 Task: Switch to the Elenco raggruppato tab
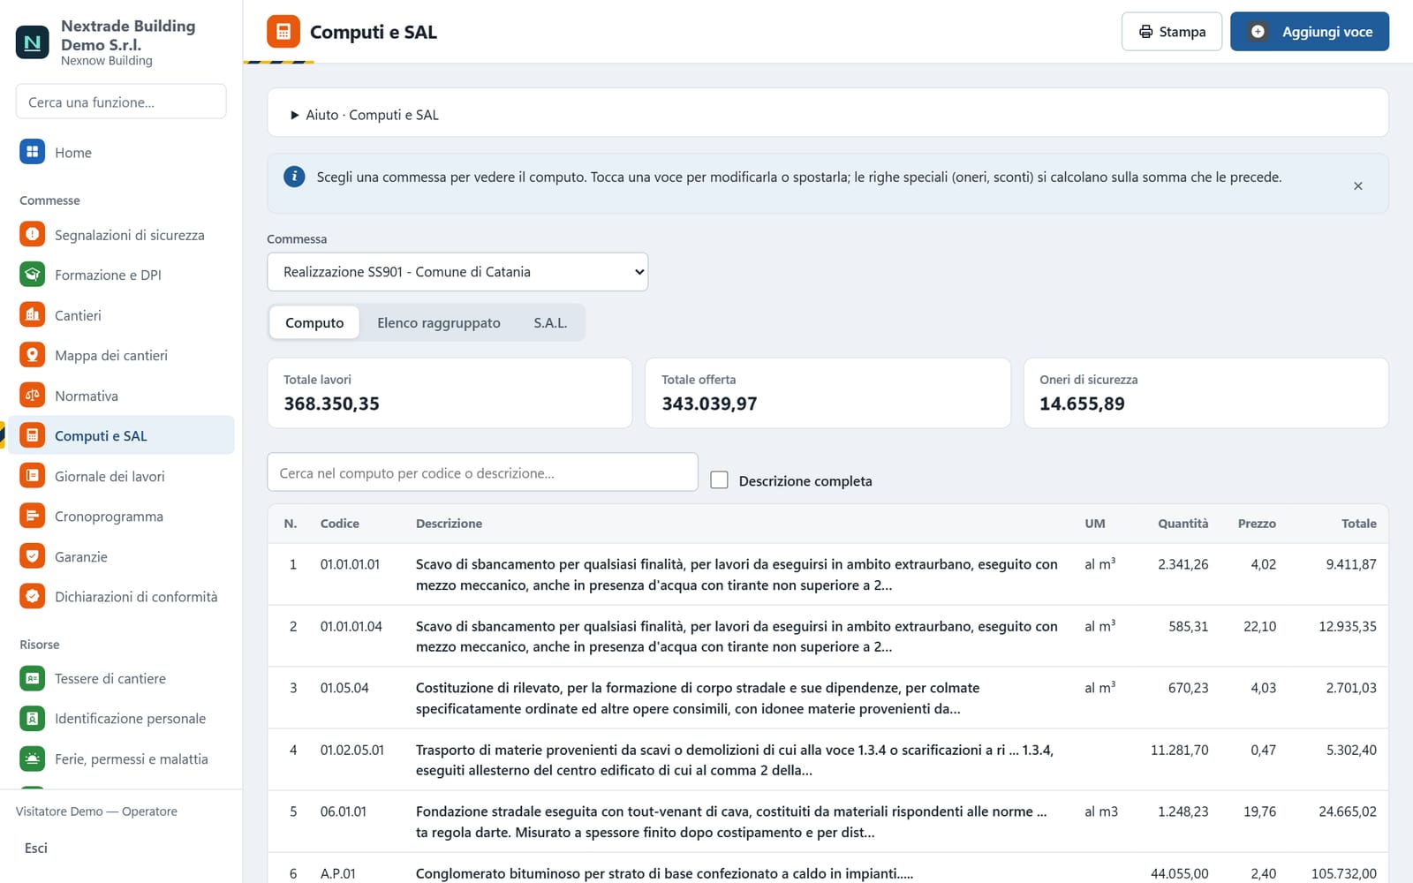pyautogui.click(x=439, y=323)
